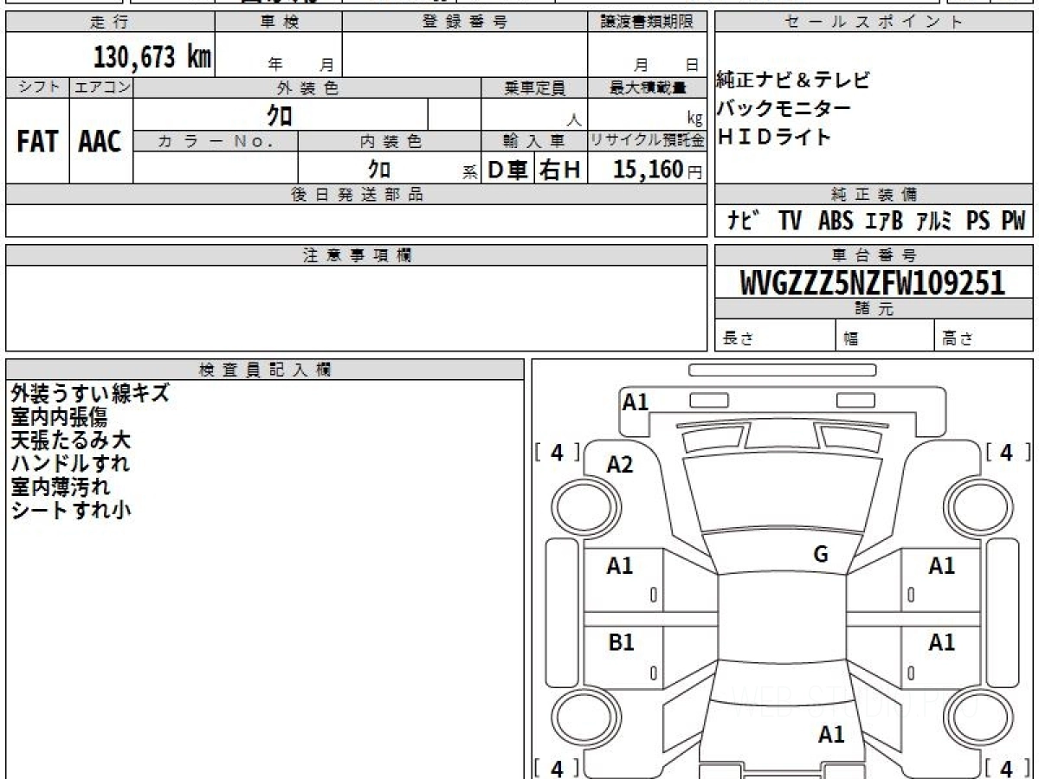Click the PS equipment item

pyautogui.click(x=978, y=221)
